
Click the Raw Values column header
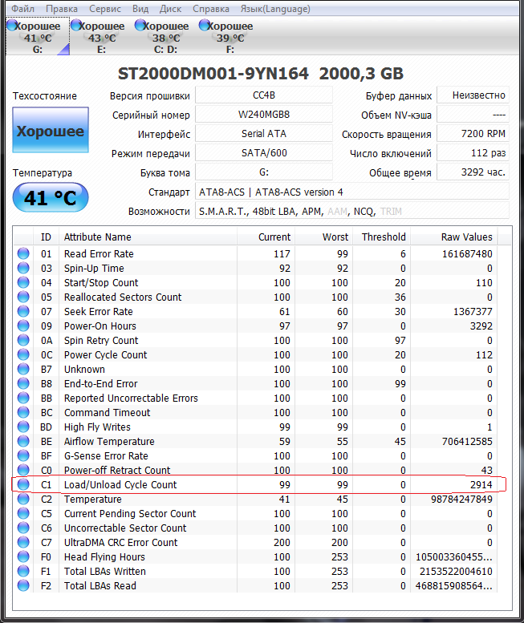click(x=453, y=237)
